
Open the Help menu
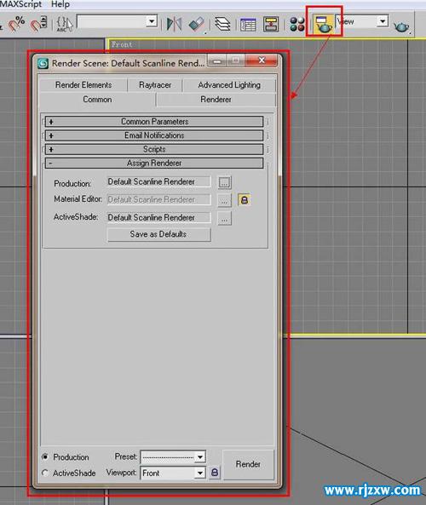(x=60, y=4)
